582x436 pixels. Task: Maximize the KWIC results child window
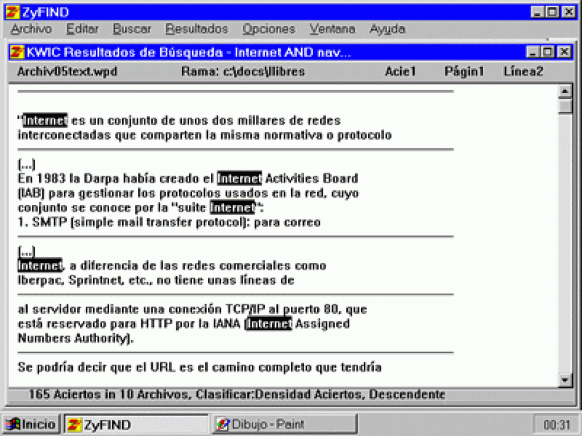547,52
